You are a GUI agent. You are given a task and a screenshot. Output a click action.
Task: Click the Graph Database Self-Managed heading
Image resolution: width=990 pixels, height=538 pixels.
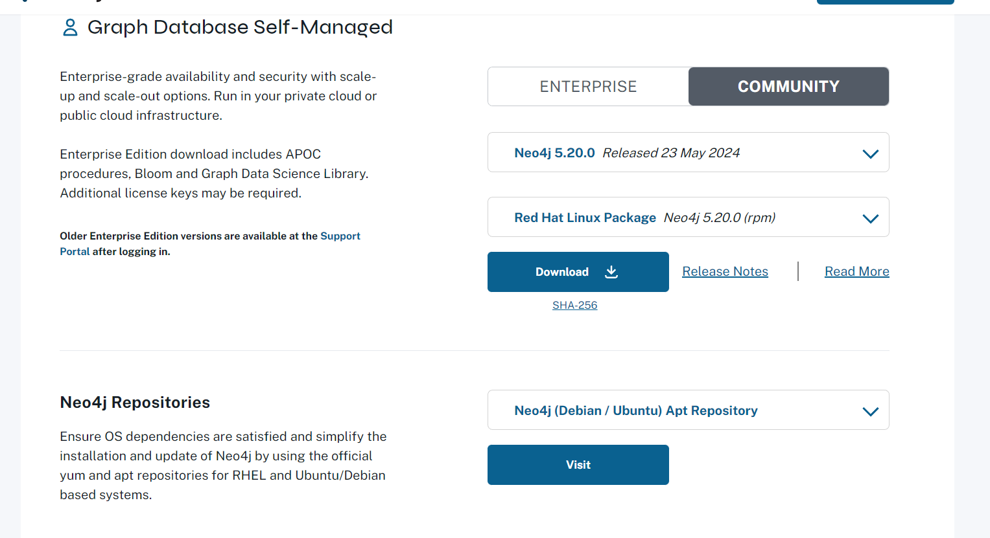point(240,27)
